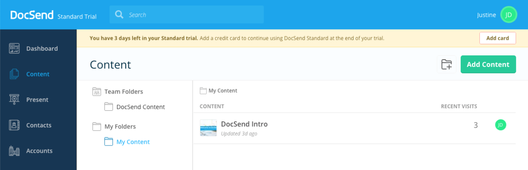This screenshot has width=528, height=170.
Task: Click the Add card button
Action: click(498, 38)
